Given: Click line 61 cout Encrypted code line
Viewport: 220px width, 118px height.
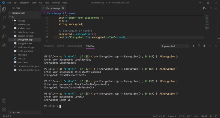Looking at the screenshot, I should click(x=93, y=37).
